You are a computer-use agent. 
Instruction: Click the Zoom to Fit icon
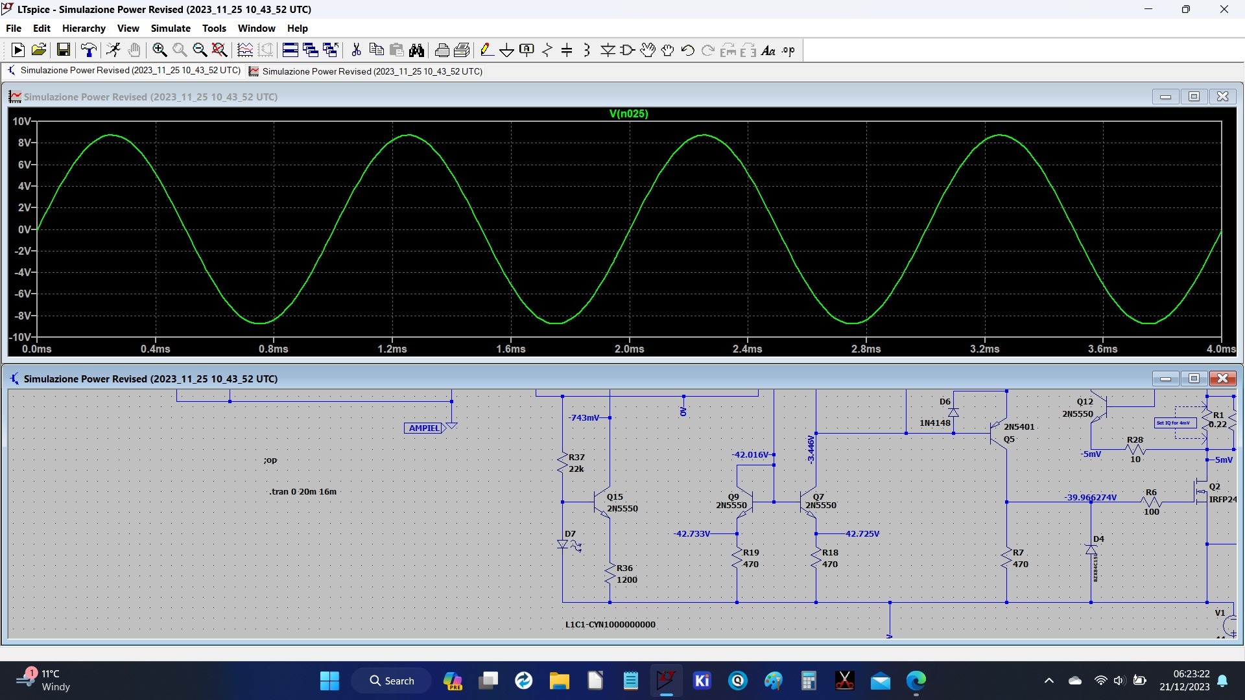point(220,50)
